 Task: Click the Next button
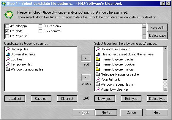(x=106, y=113)
